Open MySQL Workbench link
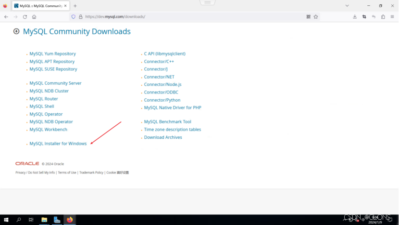The image size is (399, 225). 49,130
